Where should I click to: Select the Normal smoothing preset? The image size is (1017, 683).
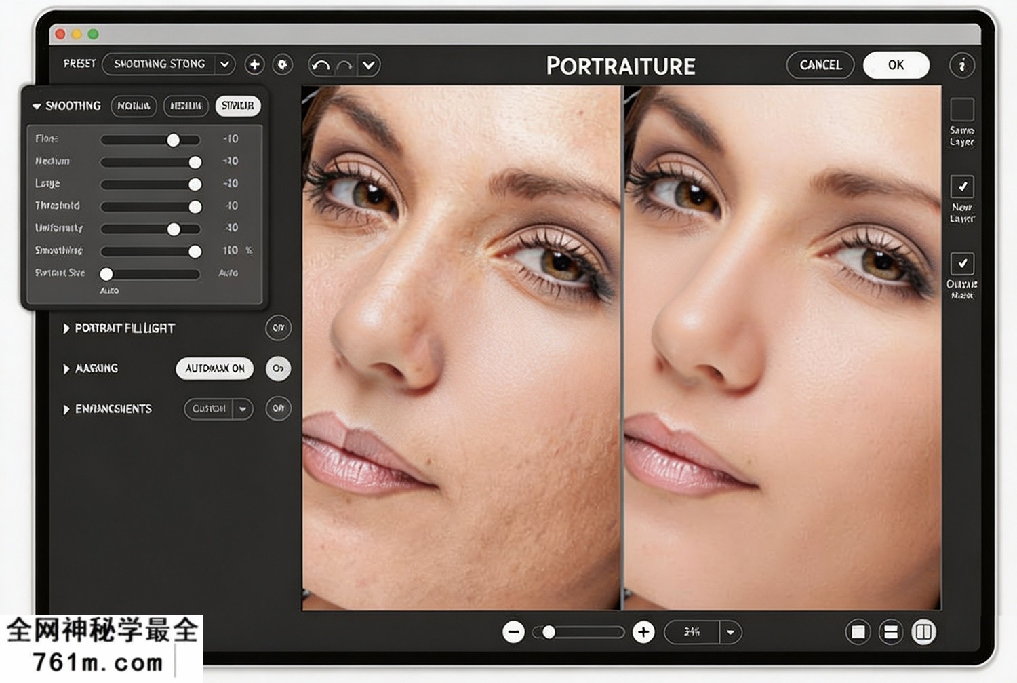click(134, 106)
